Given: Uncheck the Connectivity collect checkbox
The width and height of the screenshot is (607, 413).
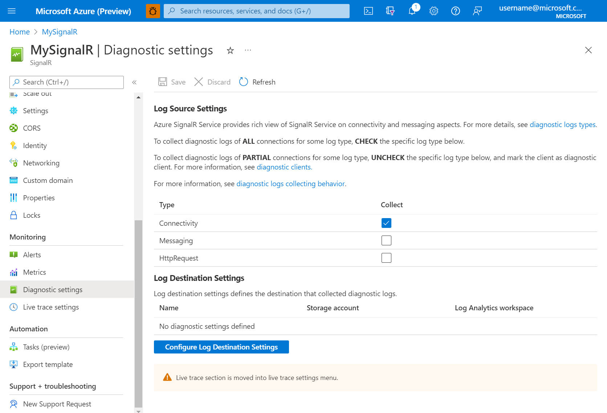Looking at the screenshot, I should coord(386,223).
